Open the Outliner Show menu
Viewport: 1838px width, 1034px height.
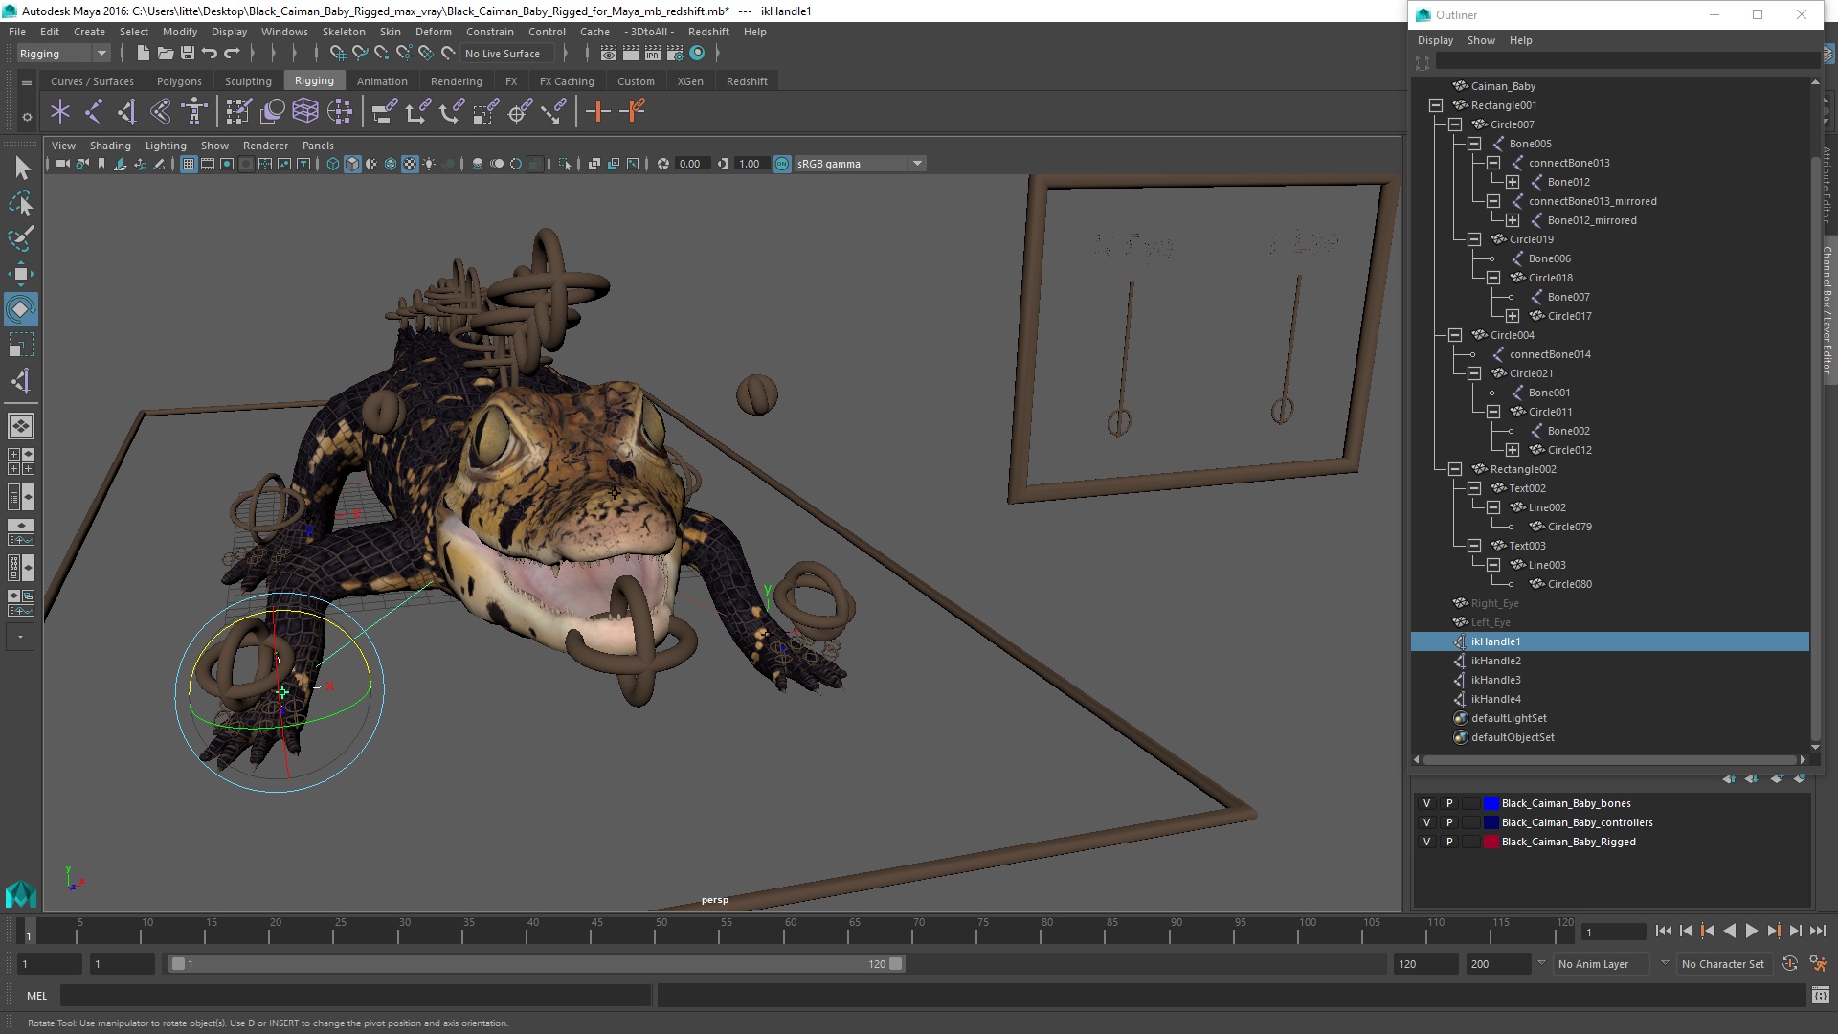click(x=1481, y=40)
